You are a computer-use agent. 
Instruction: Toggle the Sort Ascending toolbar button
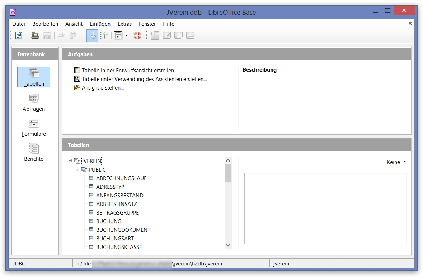(92, 35)
